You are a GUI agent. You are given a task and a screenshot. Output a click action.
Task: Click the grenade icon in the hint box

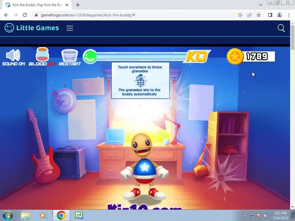(x=140, y=81)
